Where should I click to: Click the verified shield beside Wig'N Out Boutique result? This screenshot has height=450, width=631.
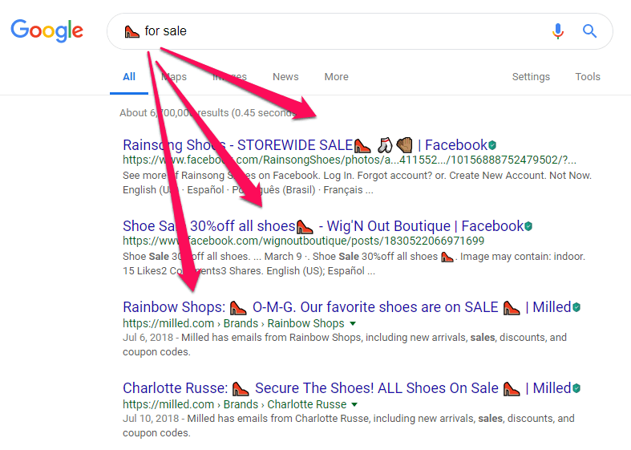click(528, 226)
